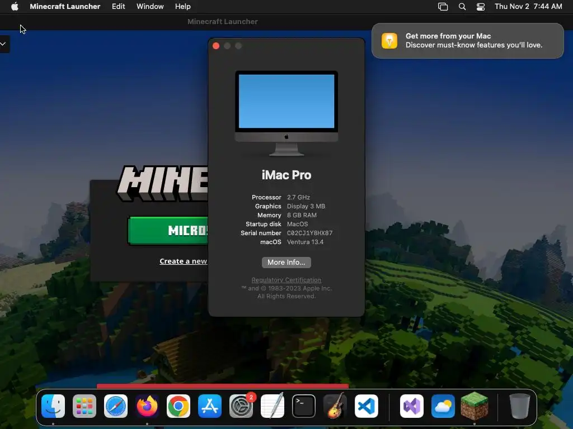Select the 8 GB RAM memory value
Screen dimensions: 573x429
pyautogui.click(x=302, y=215)
